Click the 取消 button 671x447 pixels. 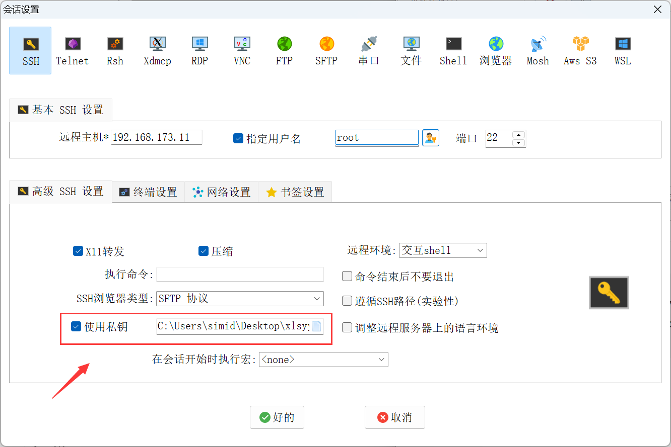point(395,417)
